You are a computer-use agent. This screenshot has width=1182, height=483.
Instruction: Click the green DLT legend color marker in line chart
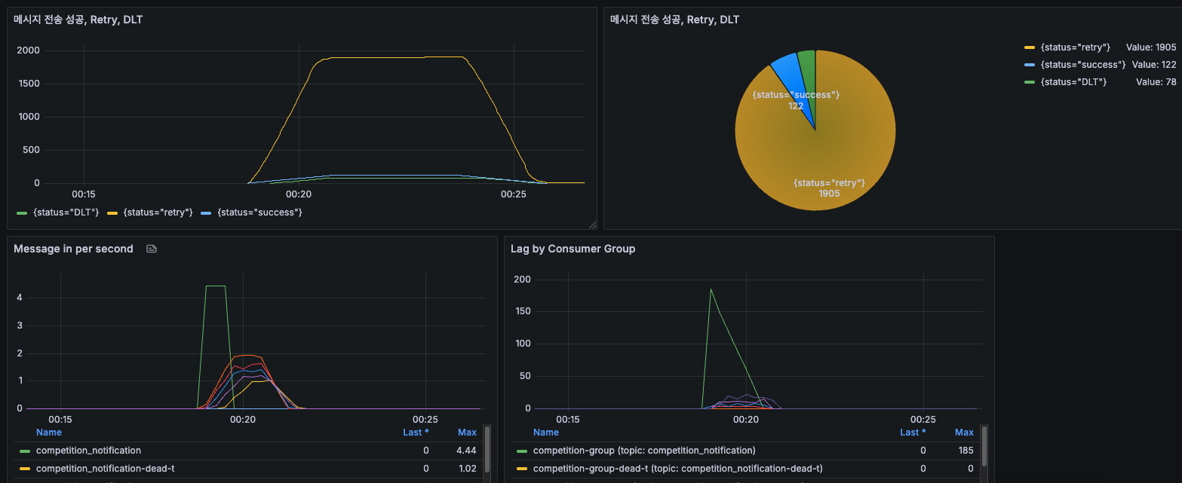pos(22,213)
